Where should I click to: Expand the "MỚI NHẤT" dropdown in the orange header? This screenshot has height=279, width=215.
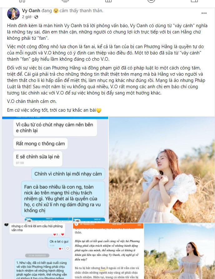point(118,224)
